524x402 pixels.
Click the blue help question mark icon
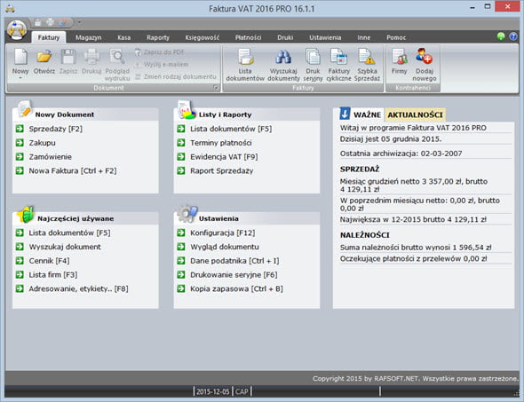(513, 36)
